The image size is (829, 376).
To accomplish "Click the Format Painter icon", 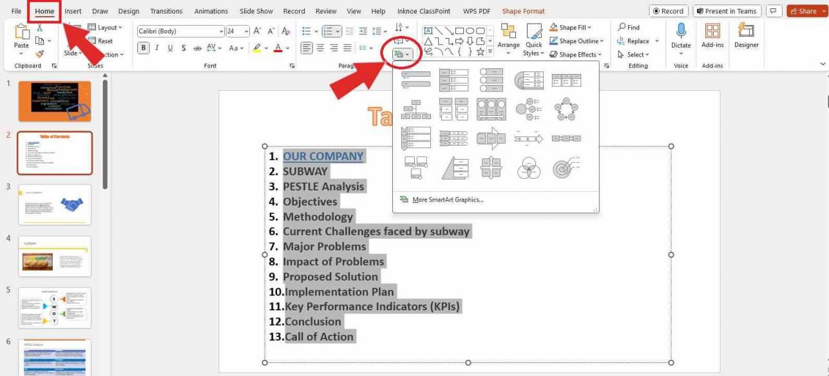I will (40, 54).
